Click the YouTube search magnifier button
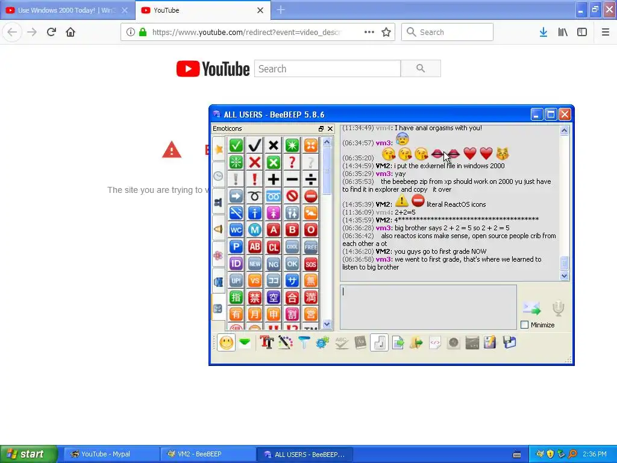The width and height of the screenshot is (617, 463). point(421,69)
